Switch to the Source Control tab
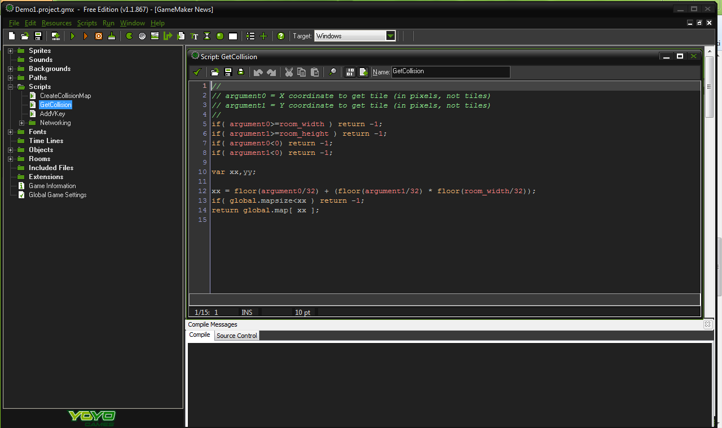 [x=236, y=336]
